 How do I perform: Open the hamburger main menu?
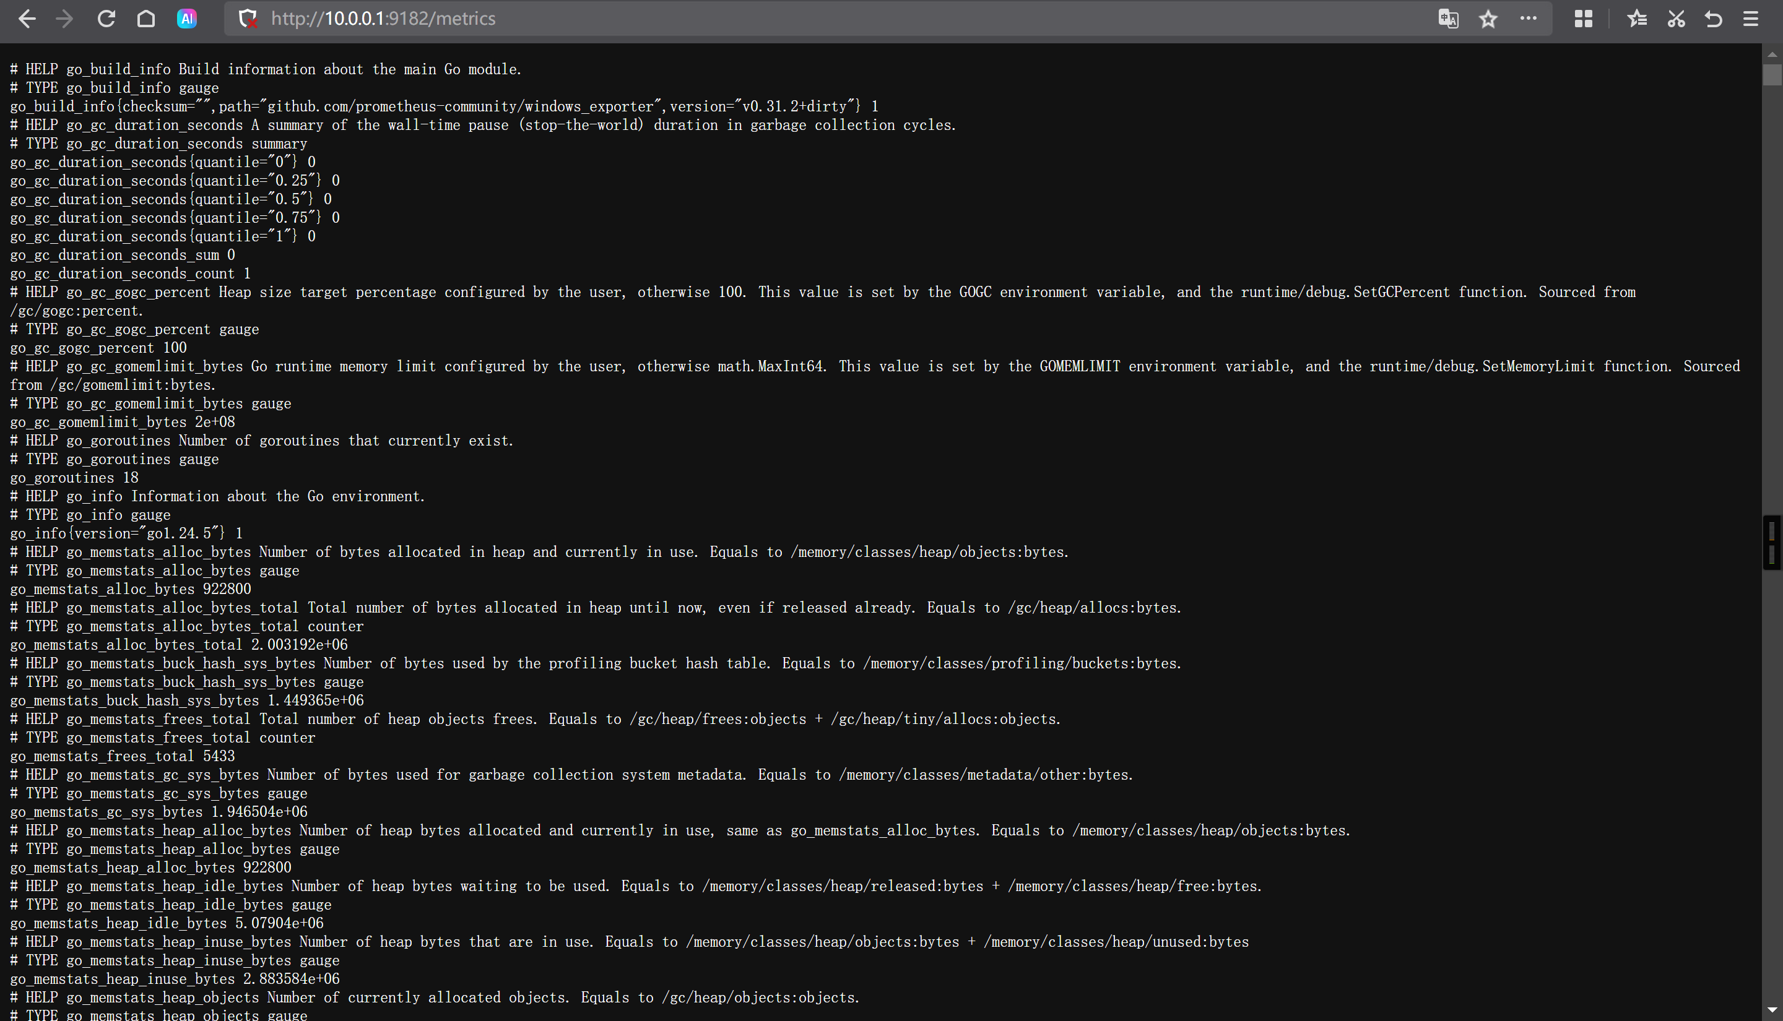point(1751,19)
